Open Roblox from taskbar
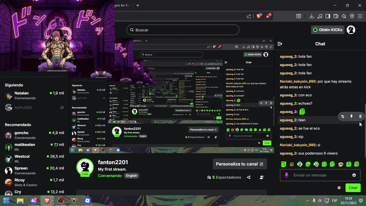The height and width of the screenshot is (206, 366). click(x=87, y=201)
